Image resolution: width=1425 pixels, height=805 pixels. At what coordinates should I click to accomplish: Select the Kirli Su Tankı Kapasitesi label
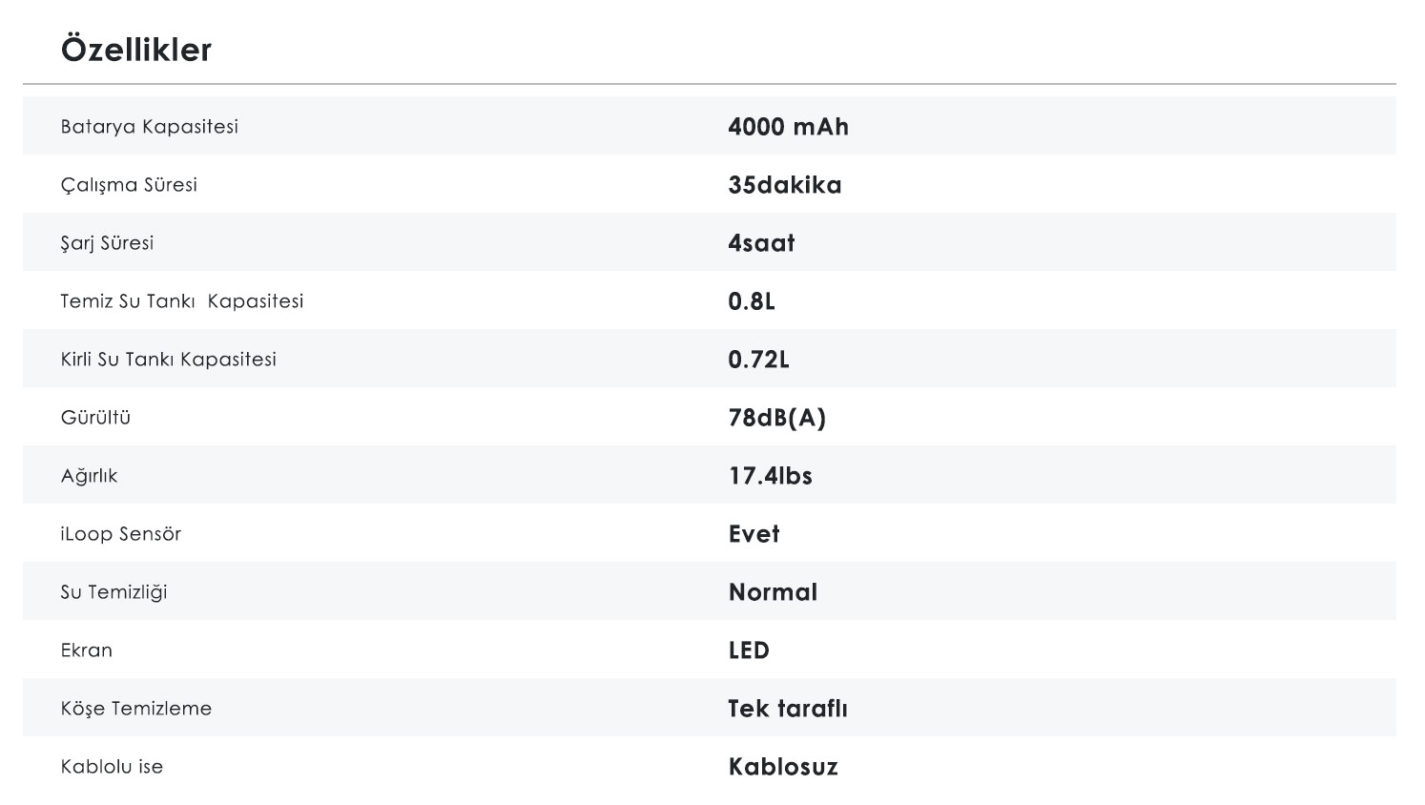pyautogui.click(x=168, y=360)
